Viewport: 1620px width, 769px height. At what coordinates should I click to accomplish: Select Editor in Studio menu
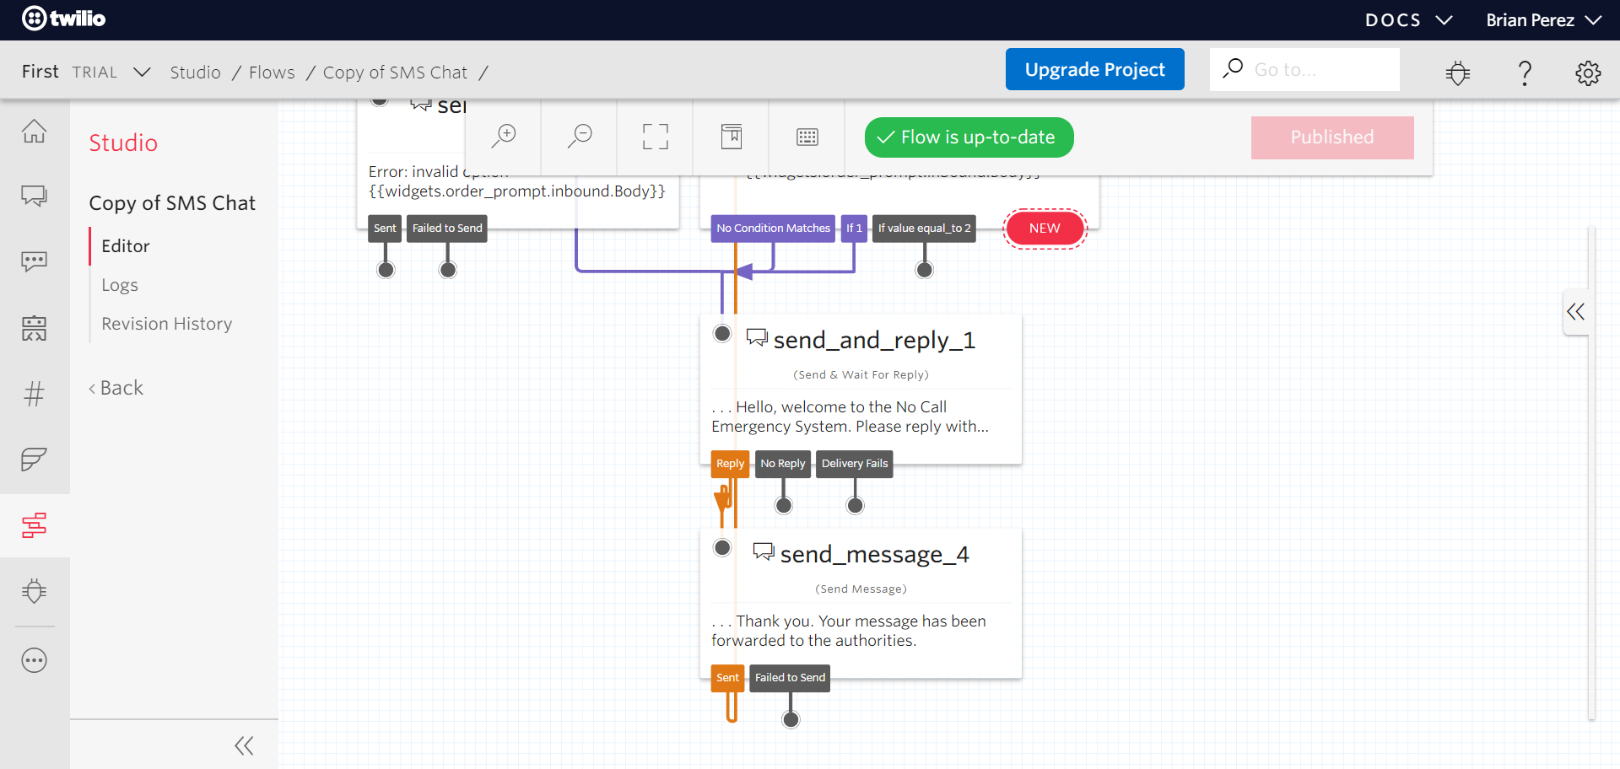pos(125,246)
